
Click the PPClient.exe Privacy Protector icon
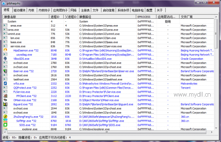click(x=5, y=96)
